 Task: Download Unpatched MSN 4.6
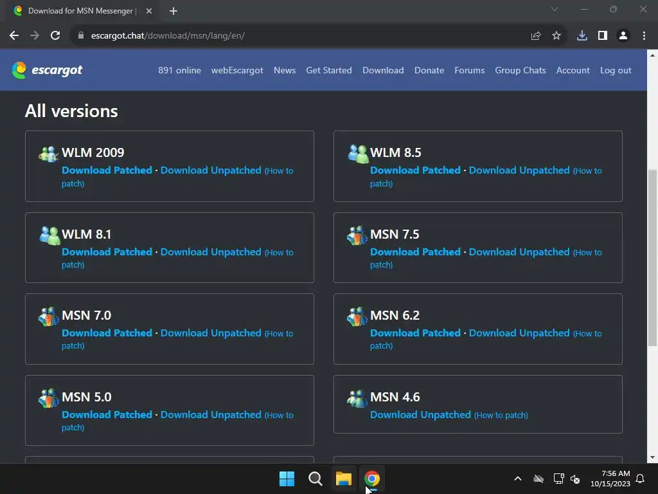tap(420, 415)
